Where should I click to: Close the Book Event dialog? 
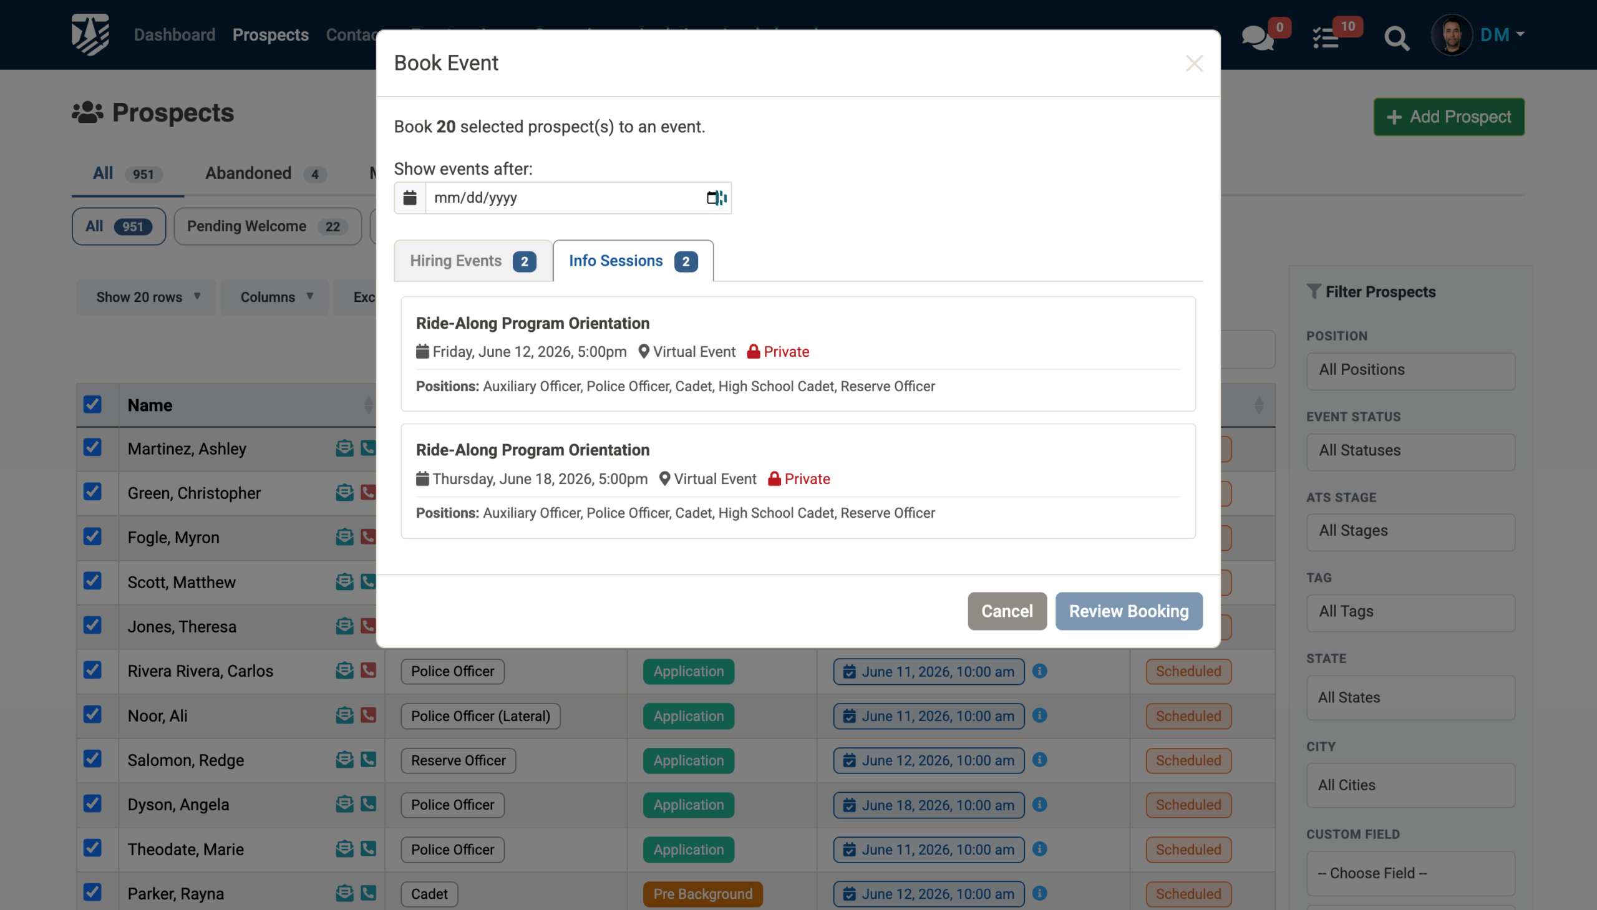pos(1194,63)
